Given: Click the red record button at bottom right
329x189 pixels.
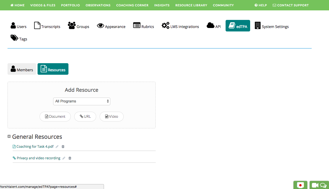Looking at the screenshot, I should click(300, 185).
